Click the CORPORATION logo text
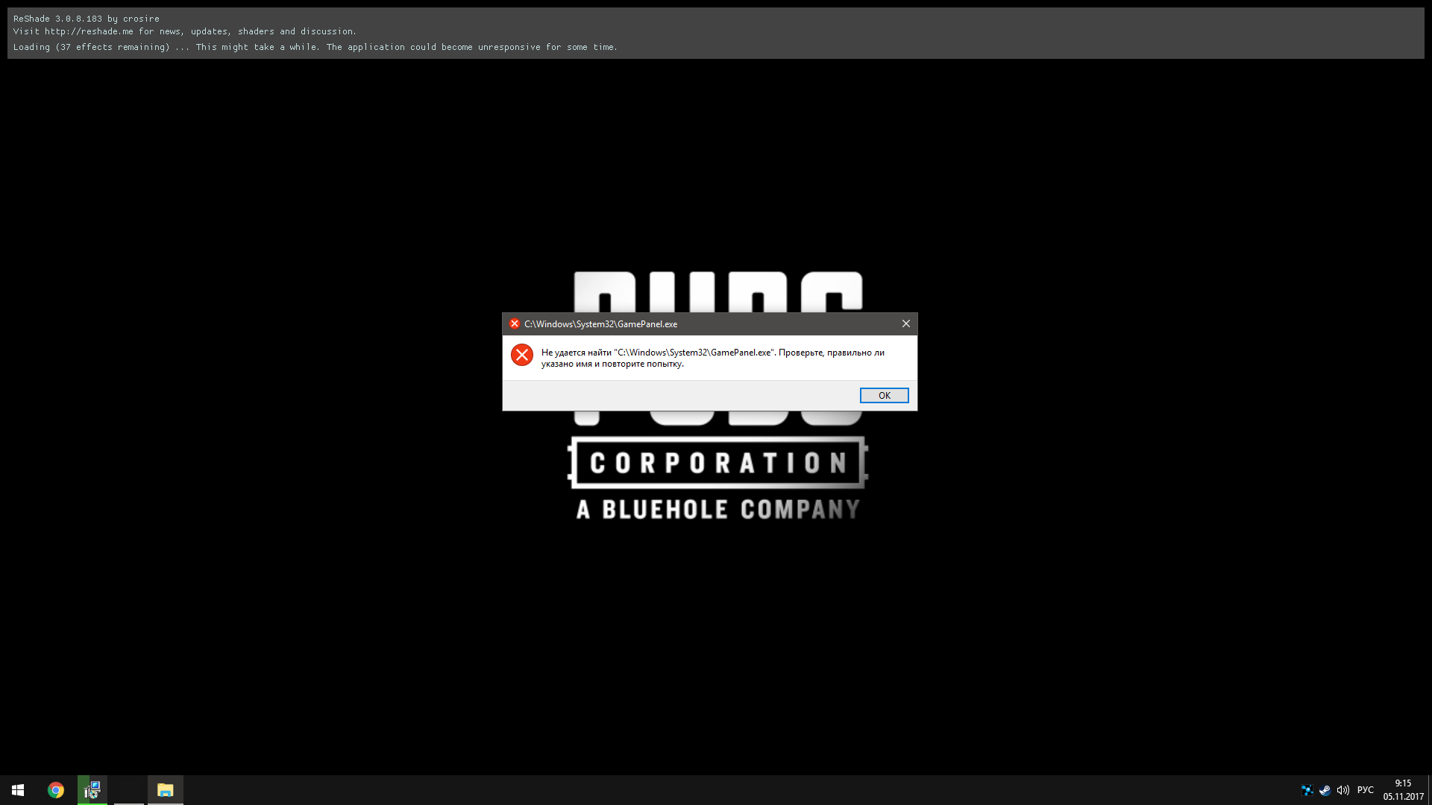1432x805 pixels. click(x=717, y=463)
